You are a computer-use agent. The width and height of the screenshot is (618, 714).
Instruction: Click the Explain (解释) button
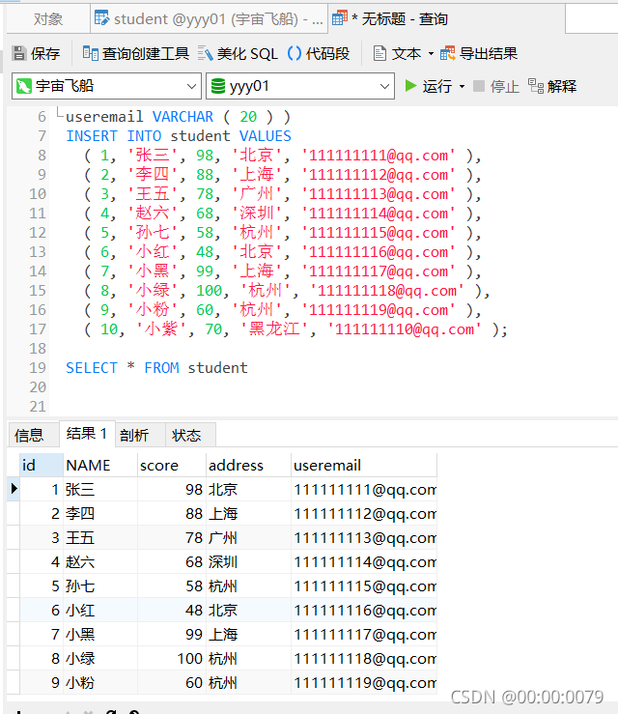pos(552,86)
